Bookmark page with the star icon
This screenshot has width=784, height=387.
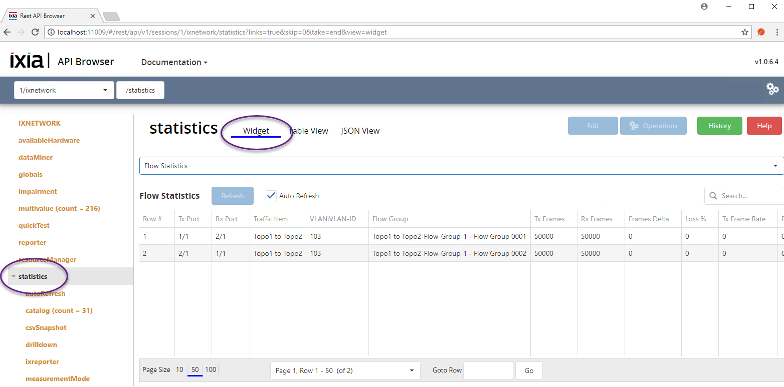point(745,32)
